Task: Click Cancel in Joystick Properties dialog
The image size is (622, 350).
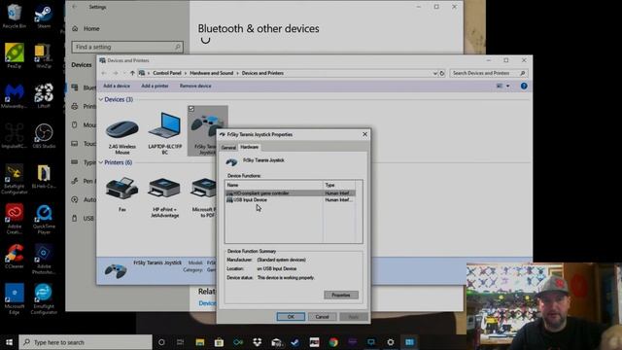Action: click(x=322, y=317)
